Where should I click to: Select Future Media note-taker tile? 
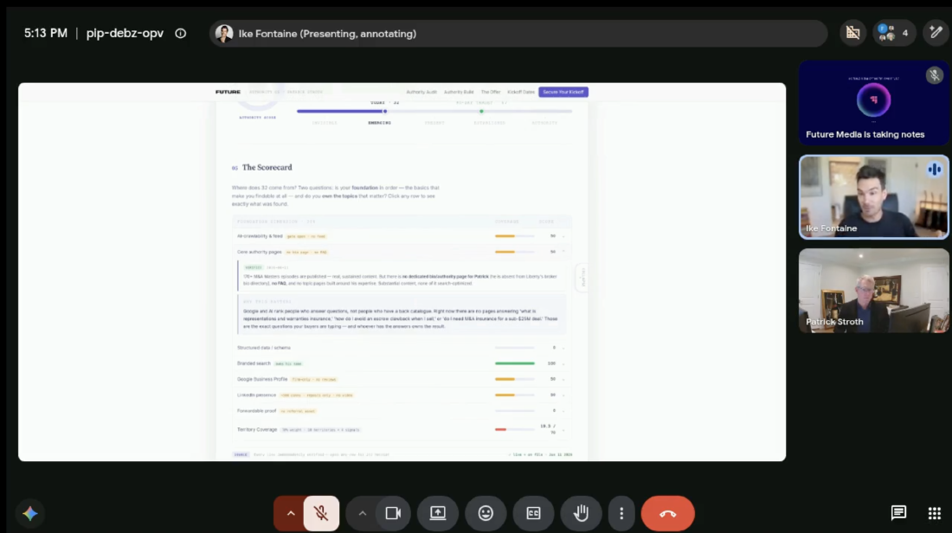pyautogui.click(x=874, y=103)
